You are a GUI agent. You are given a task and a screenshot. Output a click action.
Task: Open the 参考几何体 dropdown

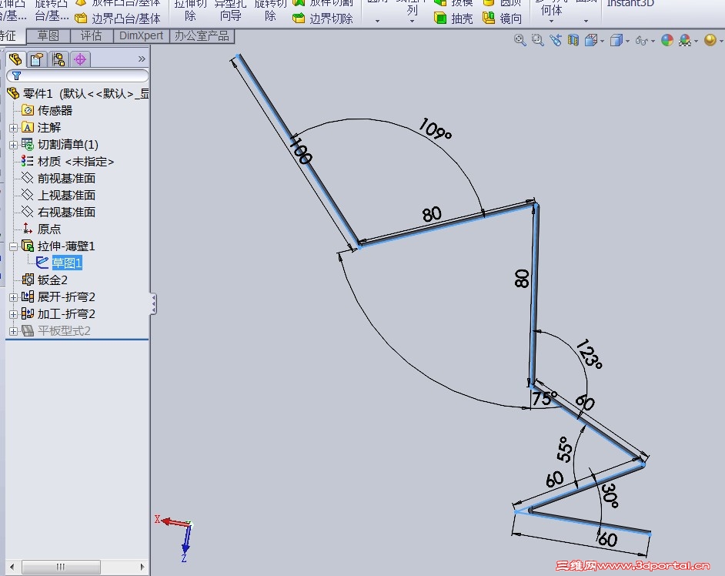551,21
